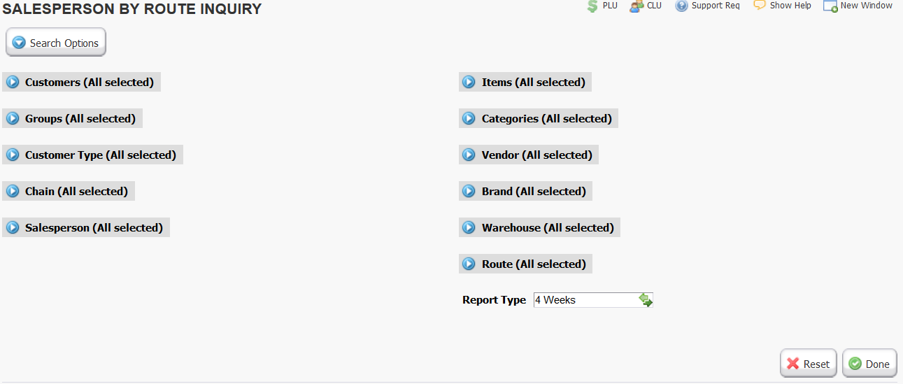Viewport: 903px width, 384px height.
Task: Expand the Items filter section
Action: (525, 82)
